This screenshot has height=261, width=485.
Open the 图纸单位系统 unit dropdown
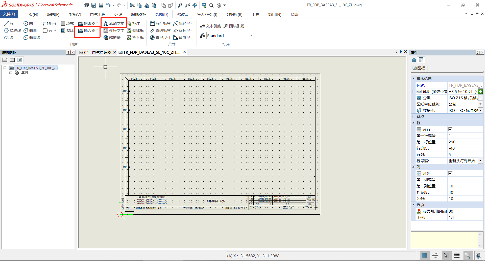tap(480, 104)
